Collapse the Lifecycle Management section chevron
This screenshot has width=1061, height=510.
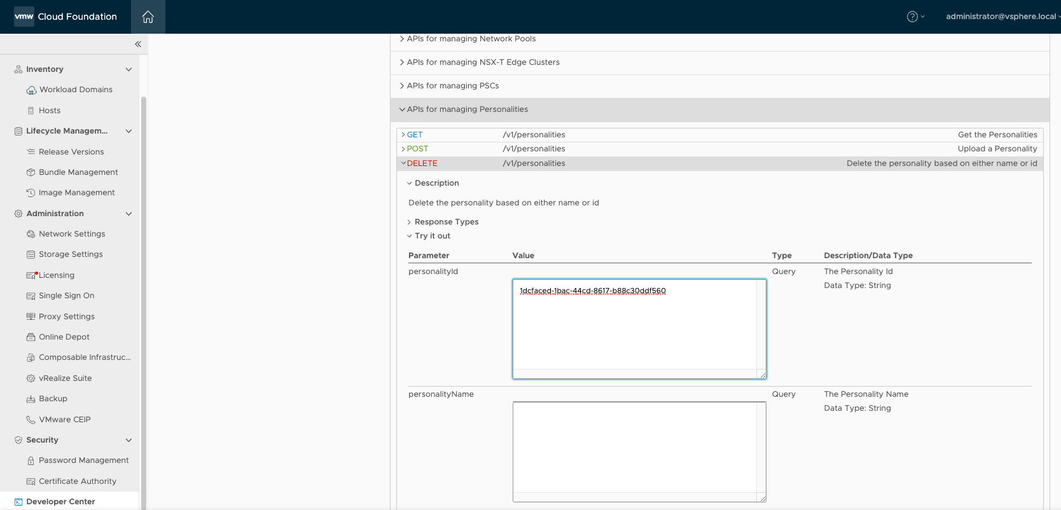[x=128, y=131]
